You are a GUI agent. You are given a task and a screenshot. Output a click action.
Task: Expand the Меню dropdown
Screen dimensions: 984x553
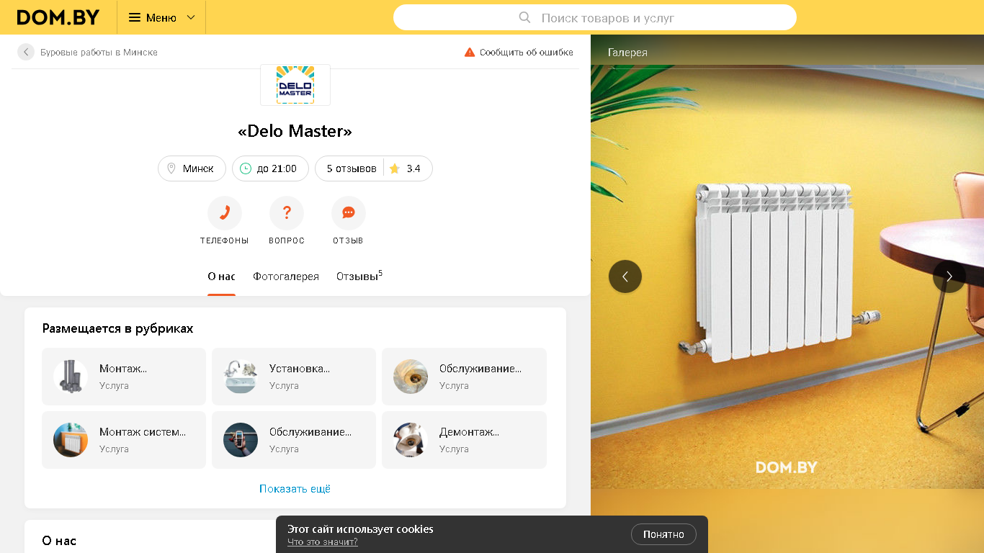click(161, 17)
